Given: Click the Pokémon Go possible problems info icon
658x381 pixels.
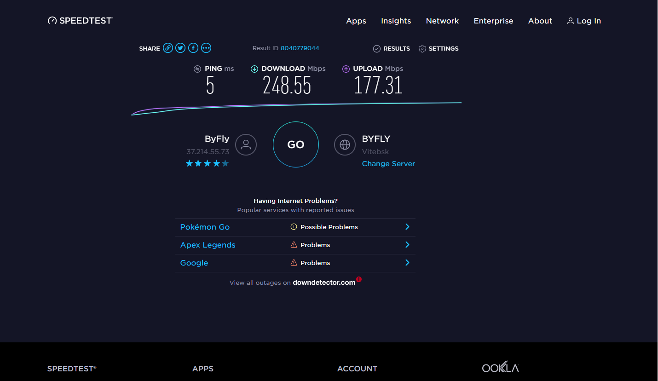Looking at the screenshot, I should (294, 227).
